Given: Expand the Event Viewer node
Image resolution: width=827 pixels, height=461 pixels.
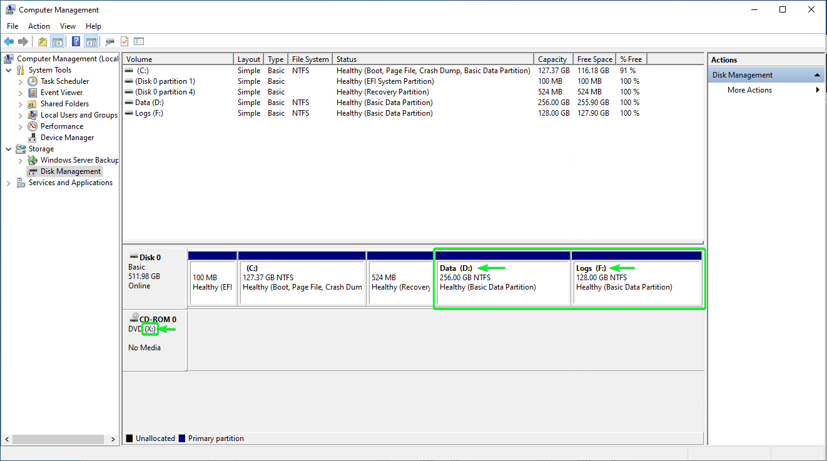Looking at the screenshot, I should pyautogui.click(x=20, y=93).
